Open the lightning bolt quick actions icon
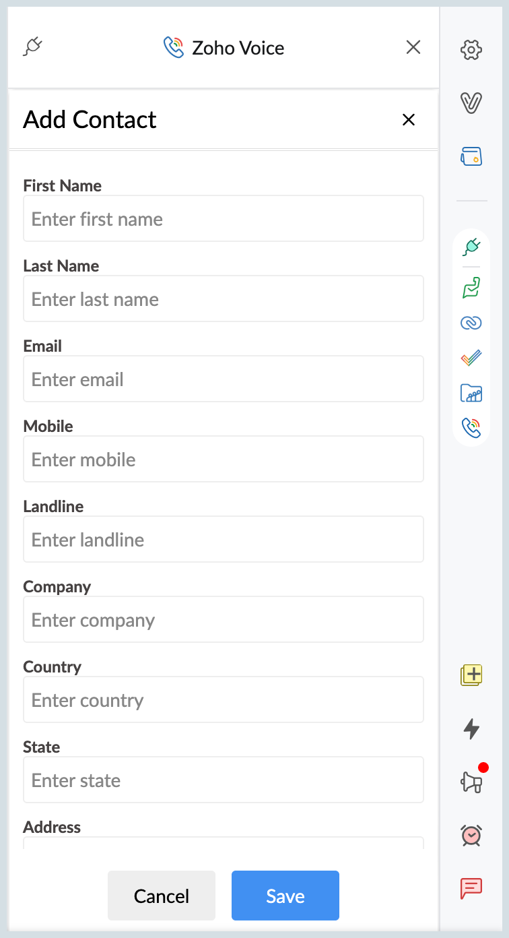The image size is (509, 938). tap(471, 728)
